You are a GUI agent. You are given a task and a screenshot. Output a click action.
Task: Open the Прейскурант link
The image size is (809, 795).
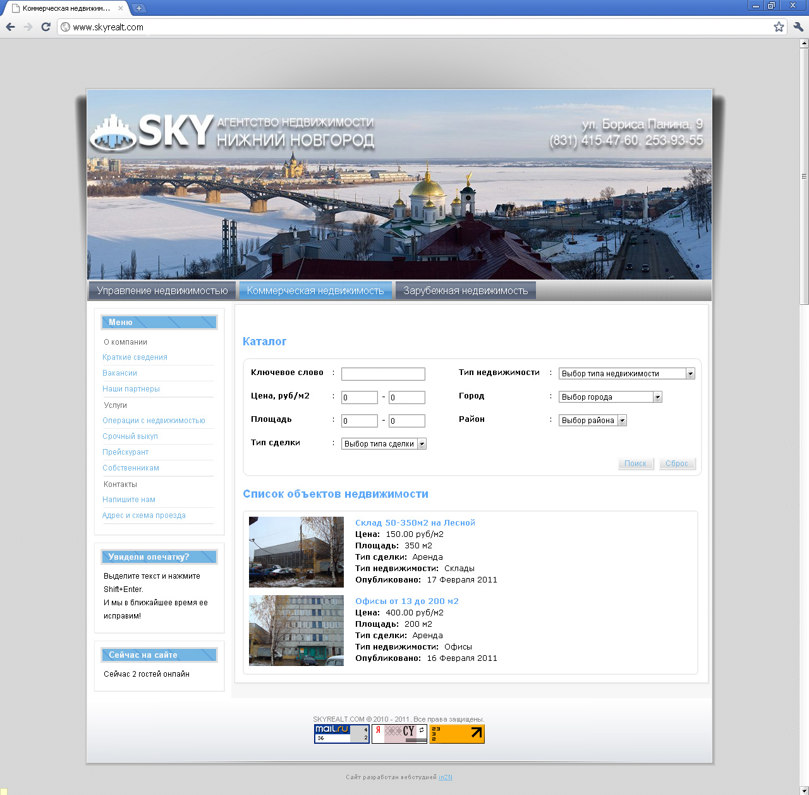(x=126, y=452)
